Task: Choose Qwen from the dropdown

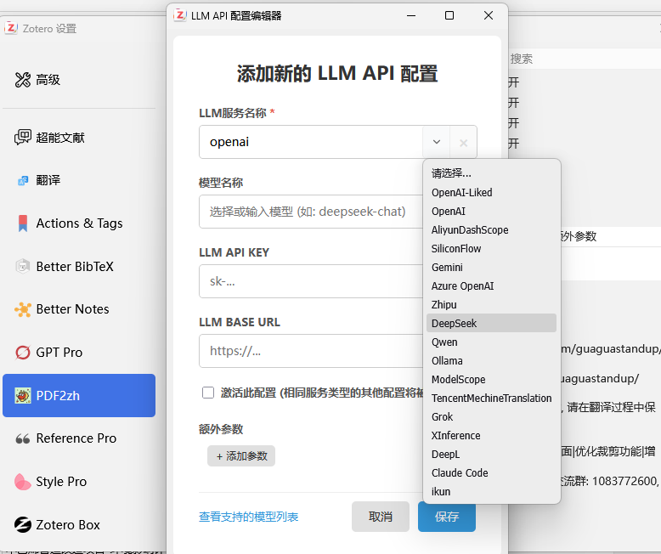Action: coord(491,342)
